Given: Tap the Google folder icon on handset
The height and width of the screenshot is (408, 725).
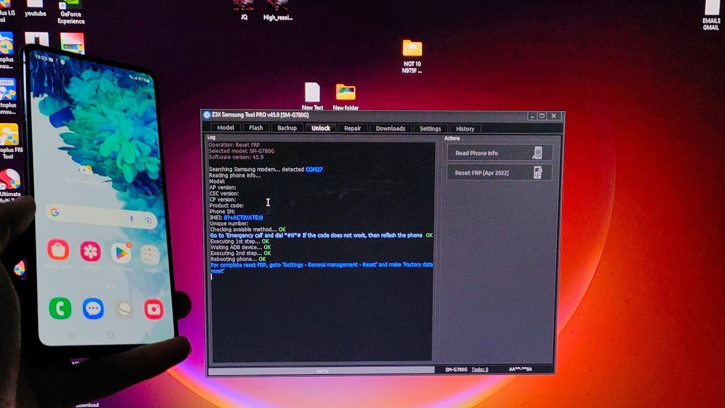Looking at the screenshot, I should tap(150, 254).
